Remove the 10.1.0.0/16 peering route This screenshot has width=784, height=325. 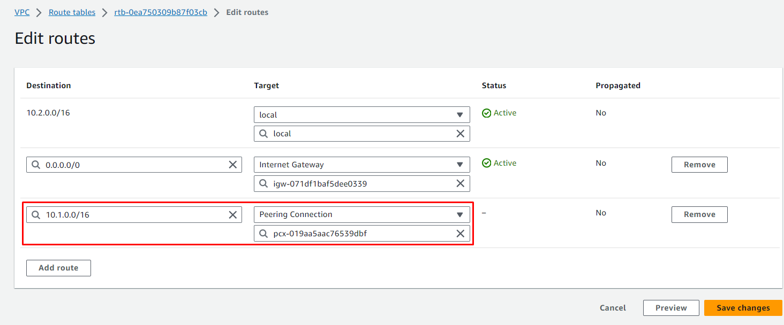pos(699,214)
